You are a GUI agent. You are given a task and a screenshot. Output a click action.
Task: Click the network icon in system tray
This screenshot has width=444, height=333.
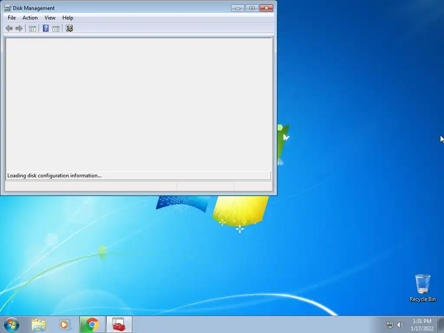pos(390,325)
